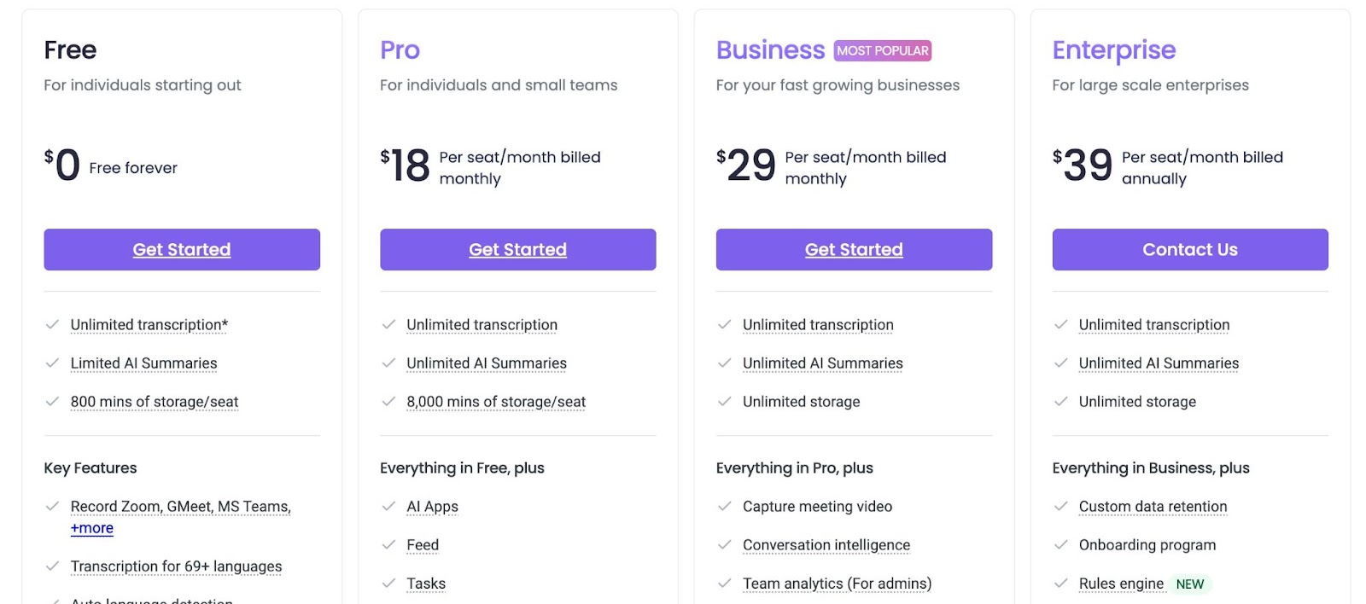Click the checkmark next to Tasks feature
Screen dimensions: 1366x604
click(388, 584)
